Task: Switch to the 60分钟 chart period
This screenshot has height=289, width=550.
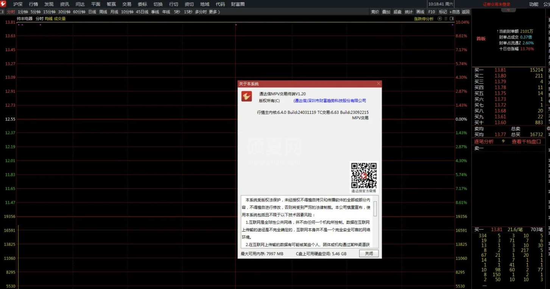Action: [79, 12]
